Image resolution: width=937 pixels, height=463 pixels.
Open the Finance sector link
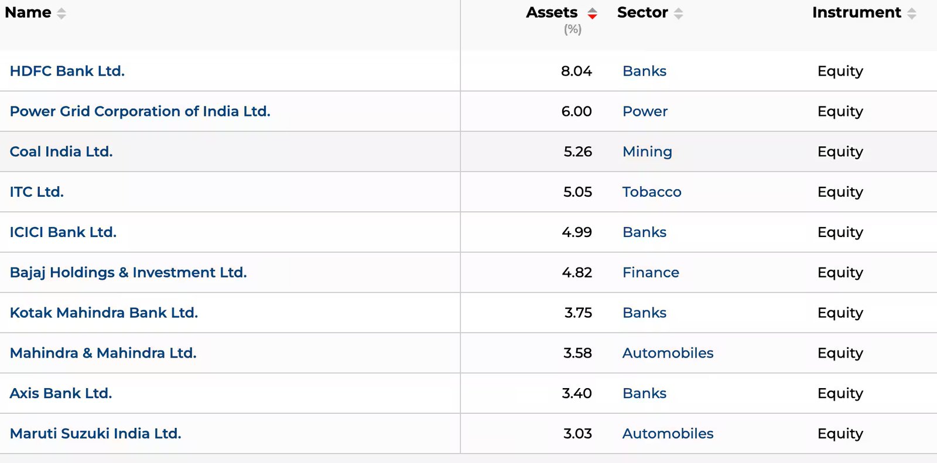[651, 273]
